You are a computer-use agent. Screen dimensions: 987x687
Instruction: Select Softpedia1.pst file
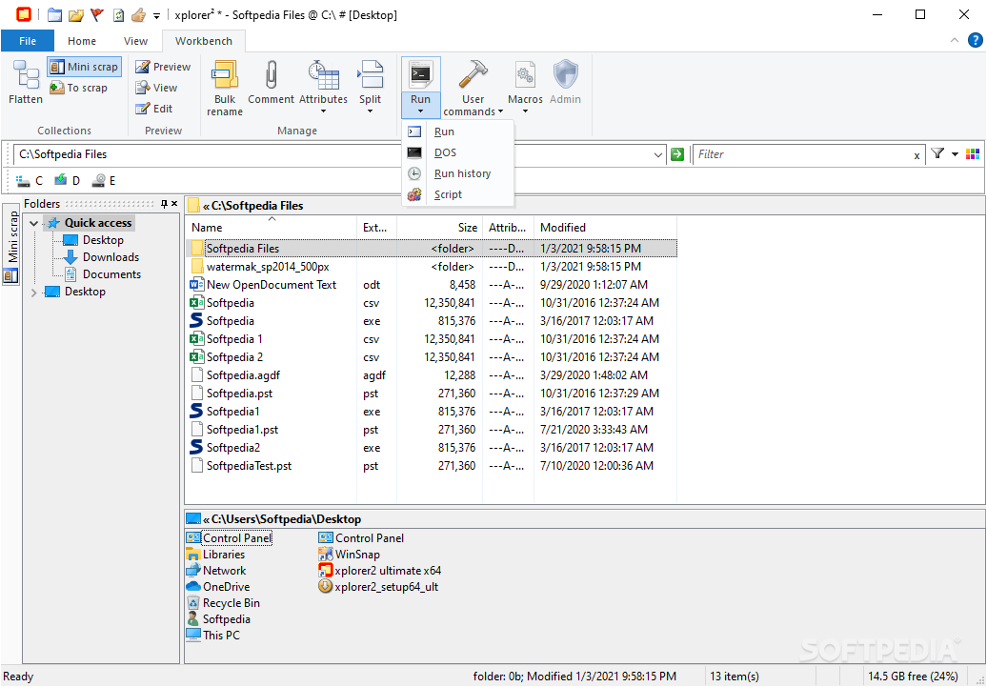pos(242,430)
